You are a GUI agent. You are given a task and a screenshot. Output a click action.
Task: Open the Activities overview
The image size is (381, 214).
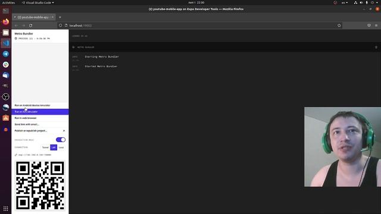(8, 2)
